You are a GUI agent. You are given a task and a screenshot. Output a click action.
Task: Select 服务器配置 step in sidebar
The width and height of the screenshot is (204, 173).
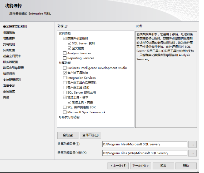[x=10, y=62]
